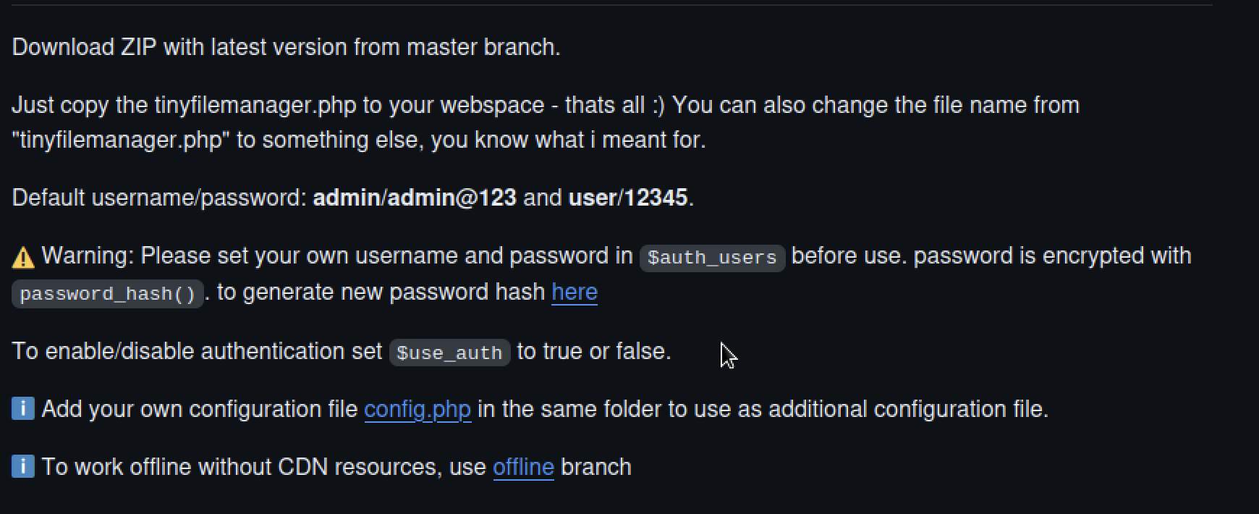The width and height of the screenshot is (1259, 514).
Task: Click the 'Warning:' word in the notice
Action: 88,256
